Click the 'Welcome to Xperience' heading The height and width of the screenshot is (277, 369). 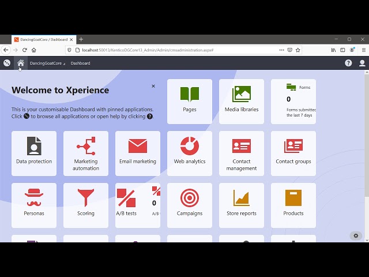60,90
